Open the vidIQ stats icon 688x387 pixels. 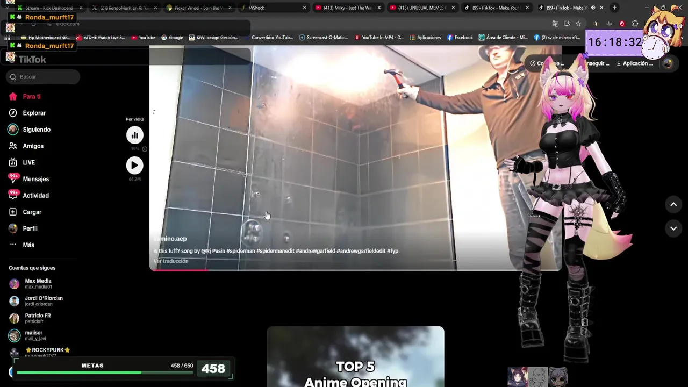[134, 135]
